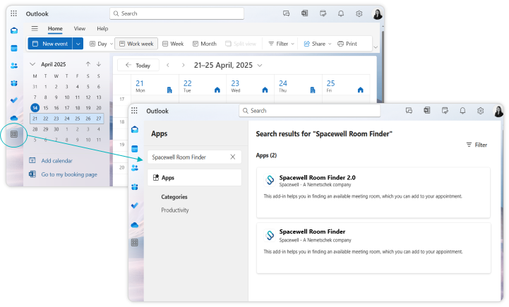Clear the Spacewell Room Finder search text
This screenshot has height=307, width=509.
pos(233,157)
